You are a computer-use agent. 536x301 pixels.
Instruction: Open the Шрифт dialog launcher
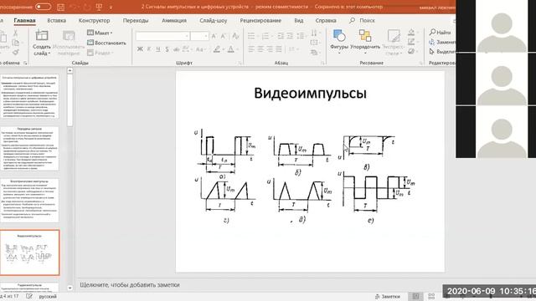point(240,64)
